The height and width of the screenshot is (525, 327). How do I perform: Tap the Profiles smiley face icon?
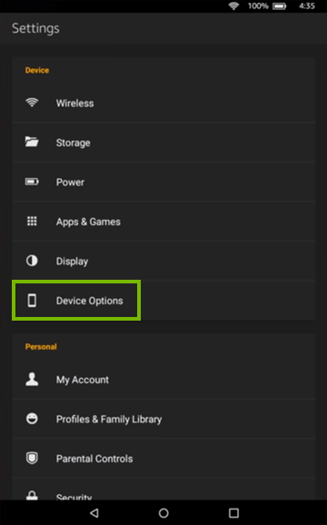point(32,419)
